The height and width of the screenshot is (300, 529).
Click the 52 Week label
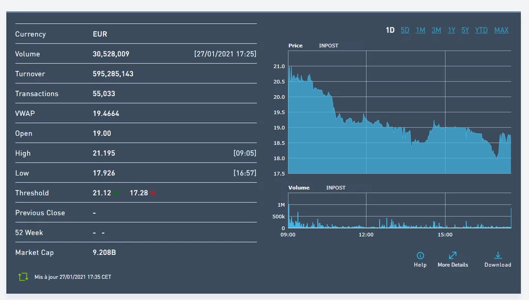click(x=29, y=232)
